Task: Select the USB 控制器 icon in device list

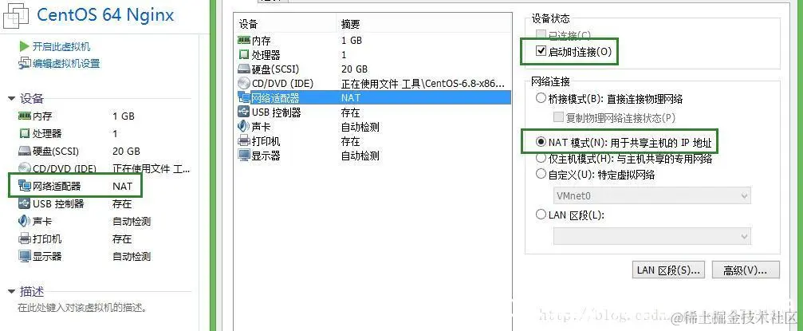Action: click(244, 112)
